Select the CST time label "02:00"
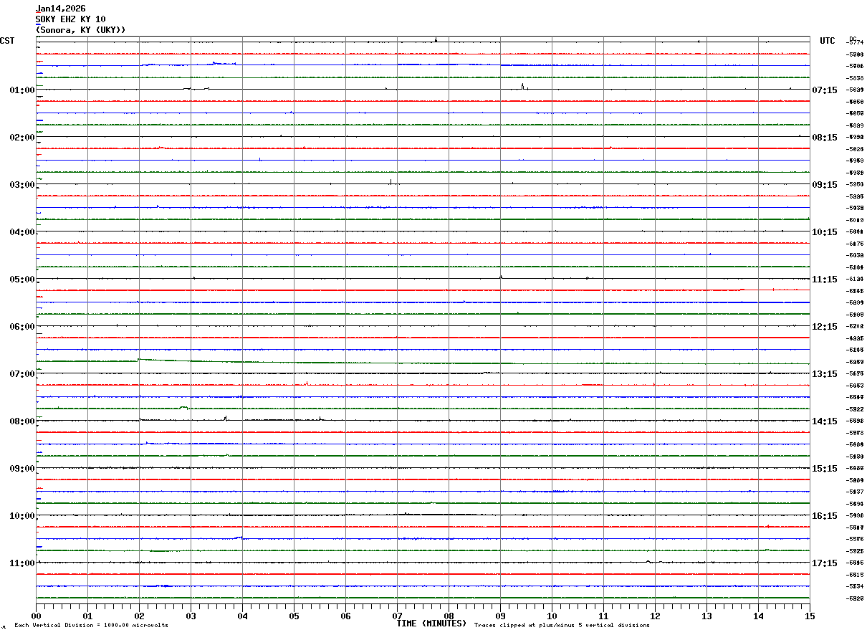 [x=22, y=138]
